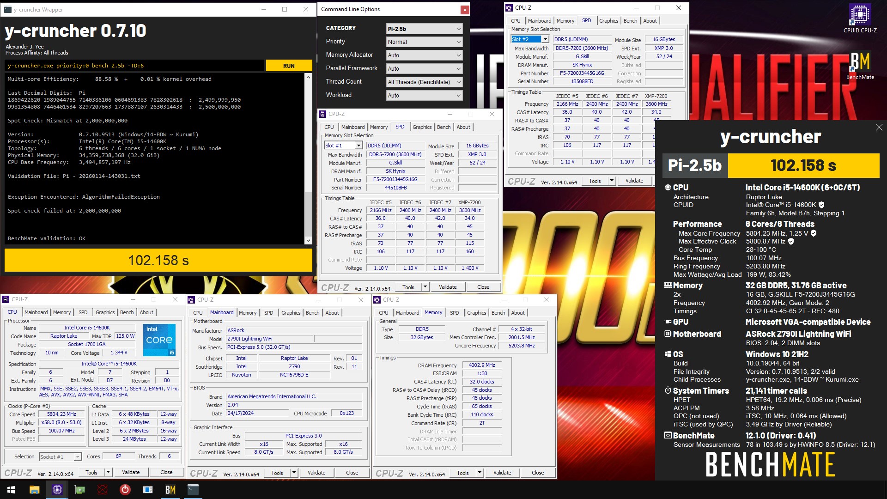Open Memory tab in Slot #2 SPD window

click(565, 21)
